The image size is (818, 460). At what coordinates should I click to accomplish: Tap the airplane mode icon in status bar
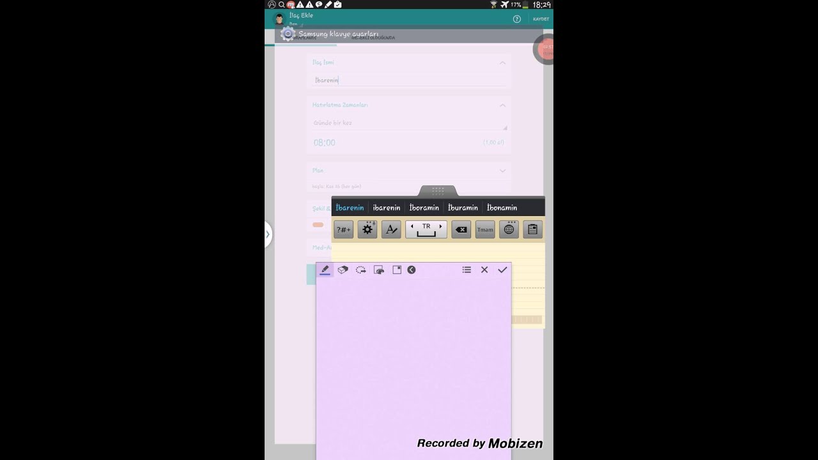tap(505, 4)
